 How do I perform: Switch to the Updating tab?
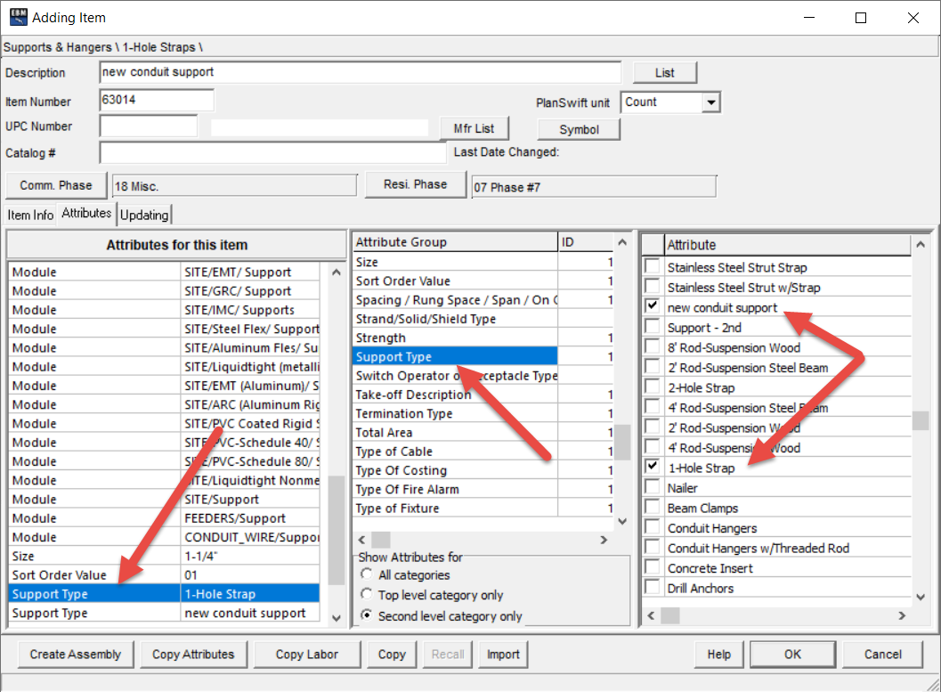pos(144,214)
